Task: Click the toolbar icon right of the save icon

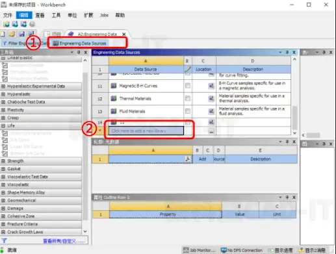Action: click(31, 34)
